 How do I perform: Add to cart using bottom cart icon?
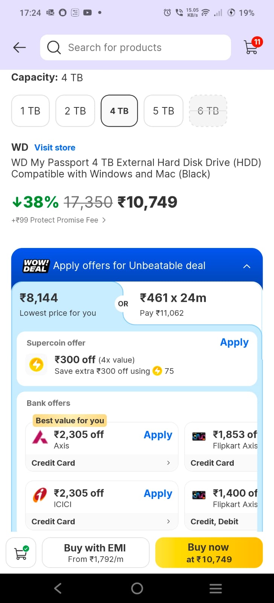[x=21, y=552]
